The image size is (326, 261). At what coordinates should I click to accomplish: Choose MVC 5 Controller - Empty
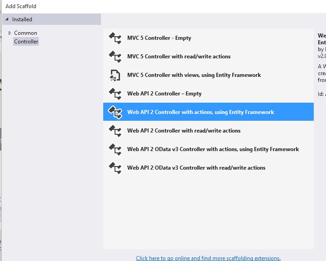(208, 38)
